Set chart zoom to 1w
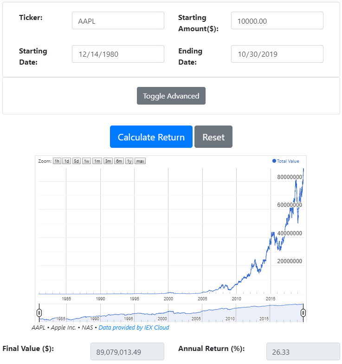342x364 pixels. [x=87, y=161]
